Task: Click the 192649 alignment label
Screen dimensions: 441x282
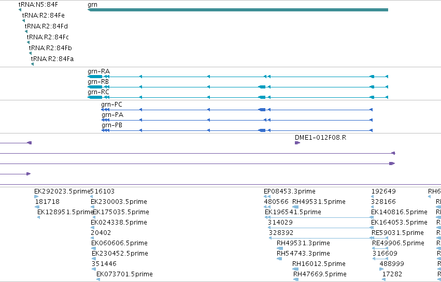Action: click(383, 191)
